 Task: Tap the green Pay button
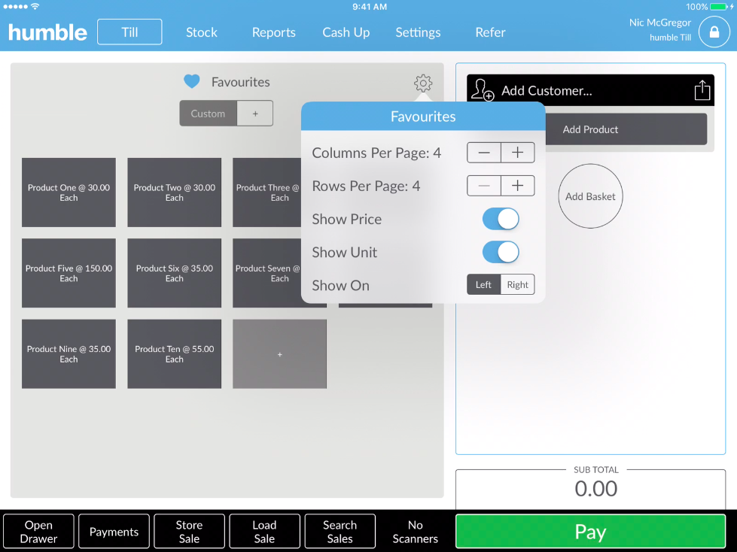pos(590,532)
